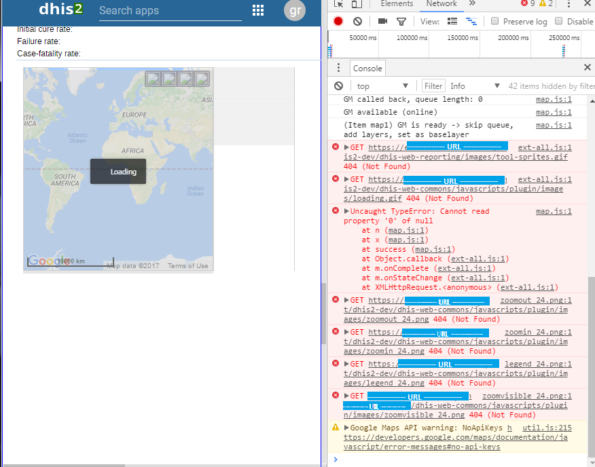Enable the Preserve log checkbox

(x=494, y=21)
